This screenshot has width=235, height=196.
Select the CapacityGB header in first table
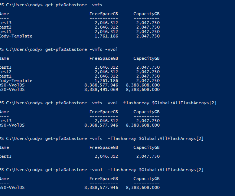tap(147, 14)
